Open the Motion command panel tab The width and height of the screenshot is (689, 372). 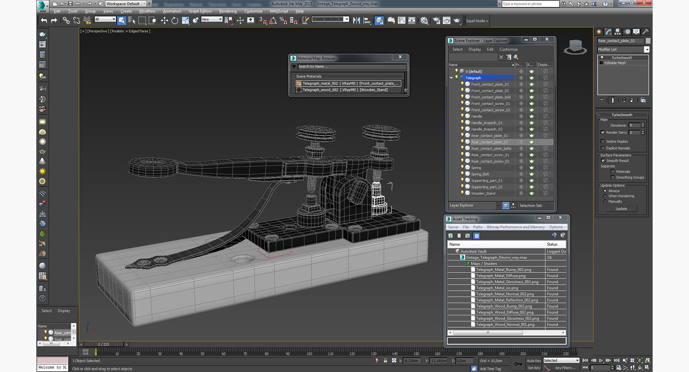tap(627, 32)
